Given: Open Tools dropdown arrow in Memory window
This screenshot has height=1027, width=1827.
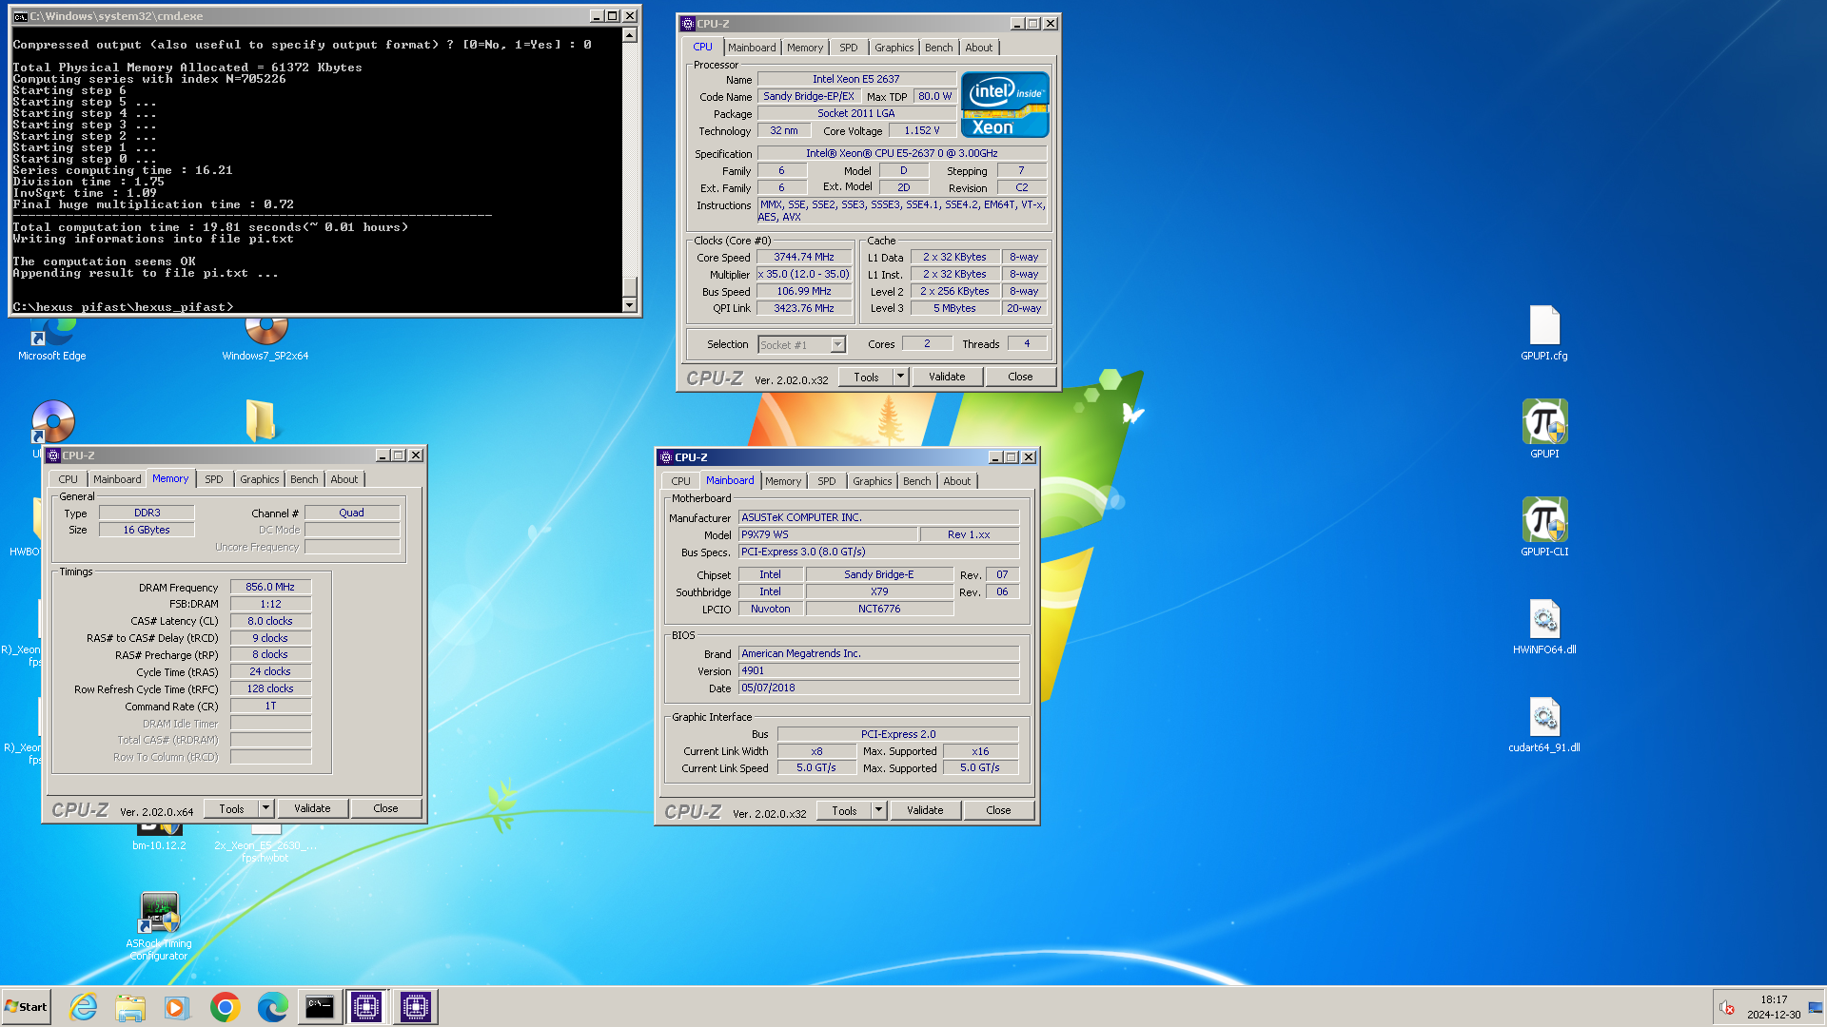Looking at the screenshot, I should coord(266,808).
